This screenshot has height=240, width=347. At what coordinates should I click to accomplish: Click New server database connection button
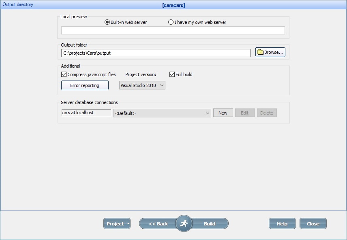tap(223, 113)
